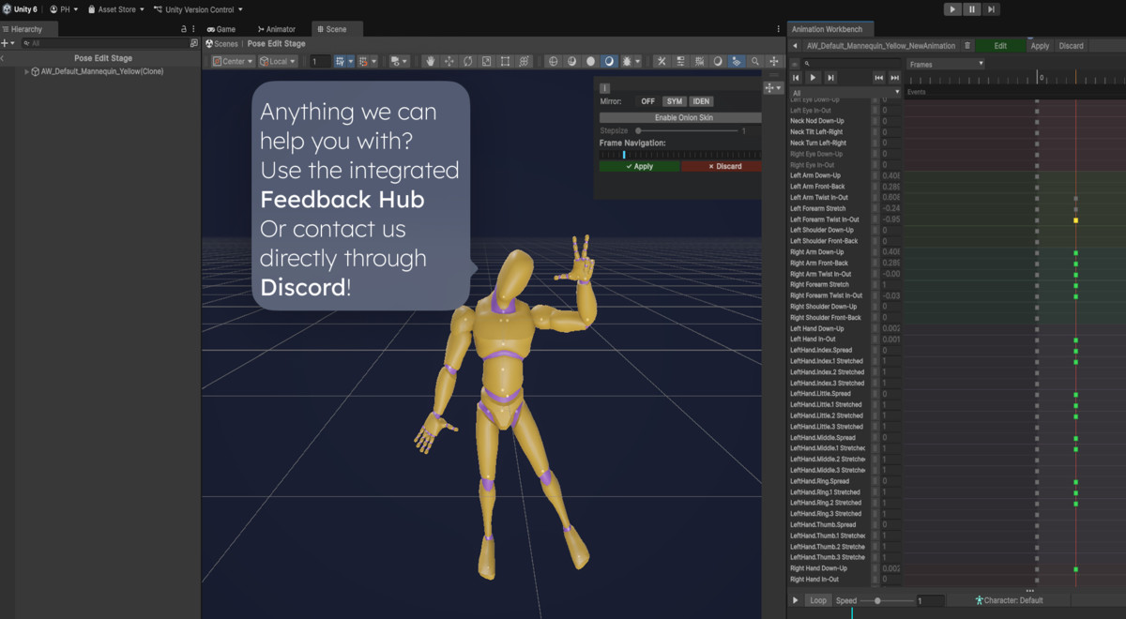Toggle the grid snapping button

pos(342,61)
